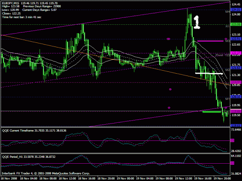Click the magenta 50 level tag in QQE Period_H1 panel
The image size is (242, 181).
(x=232, y=163)
